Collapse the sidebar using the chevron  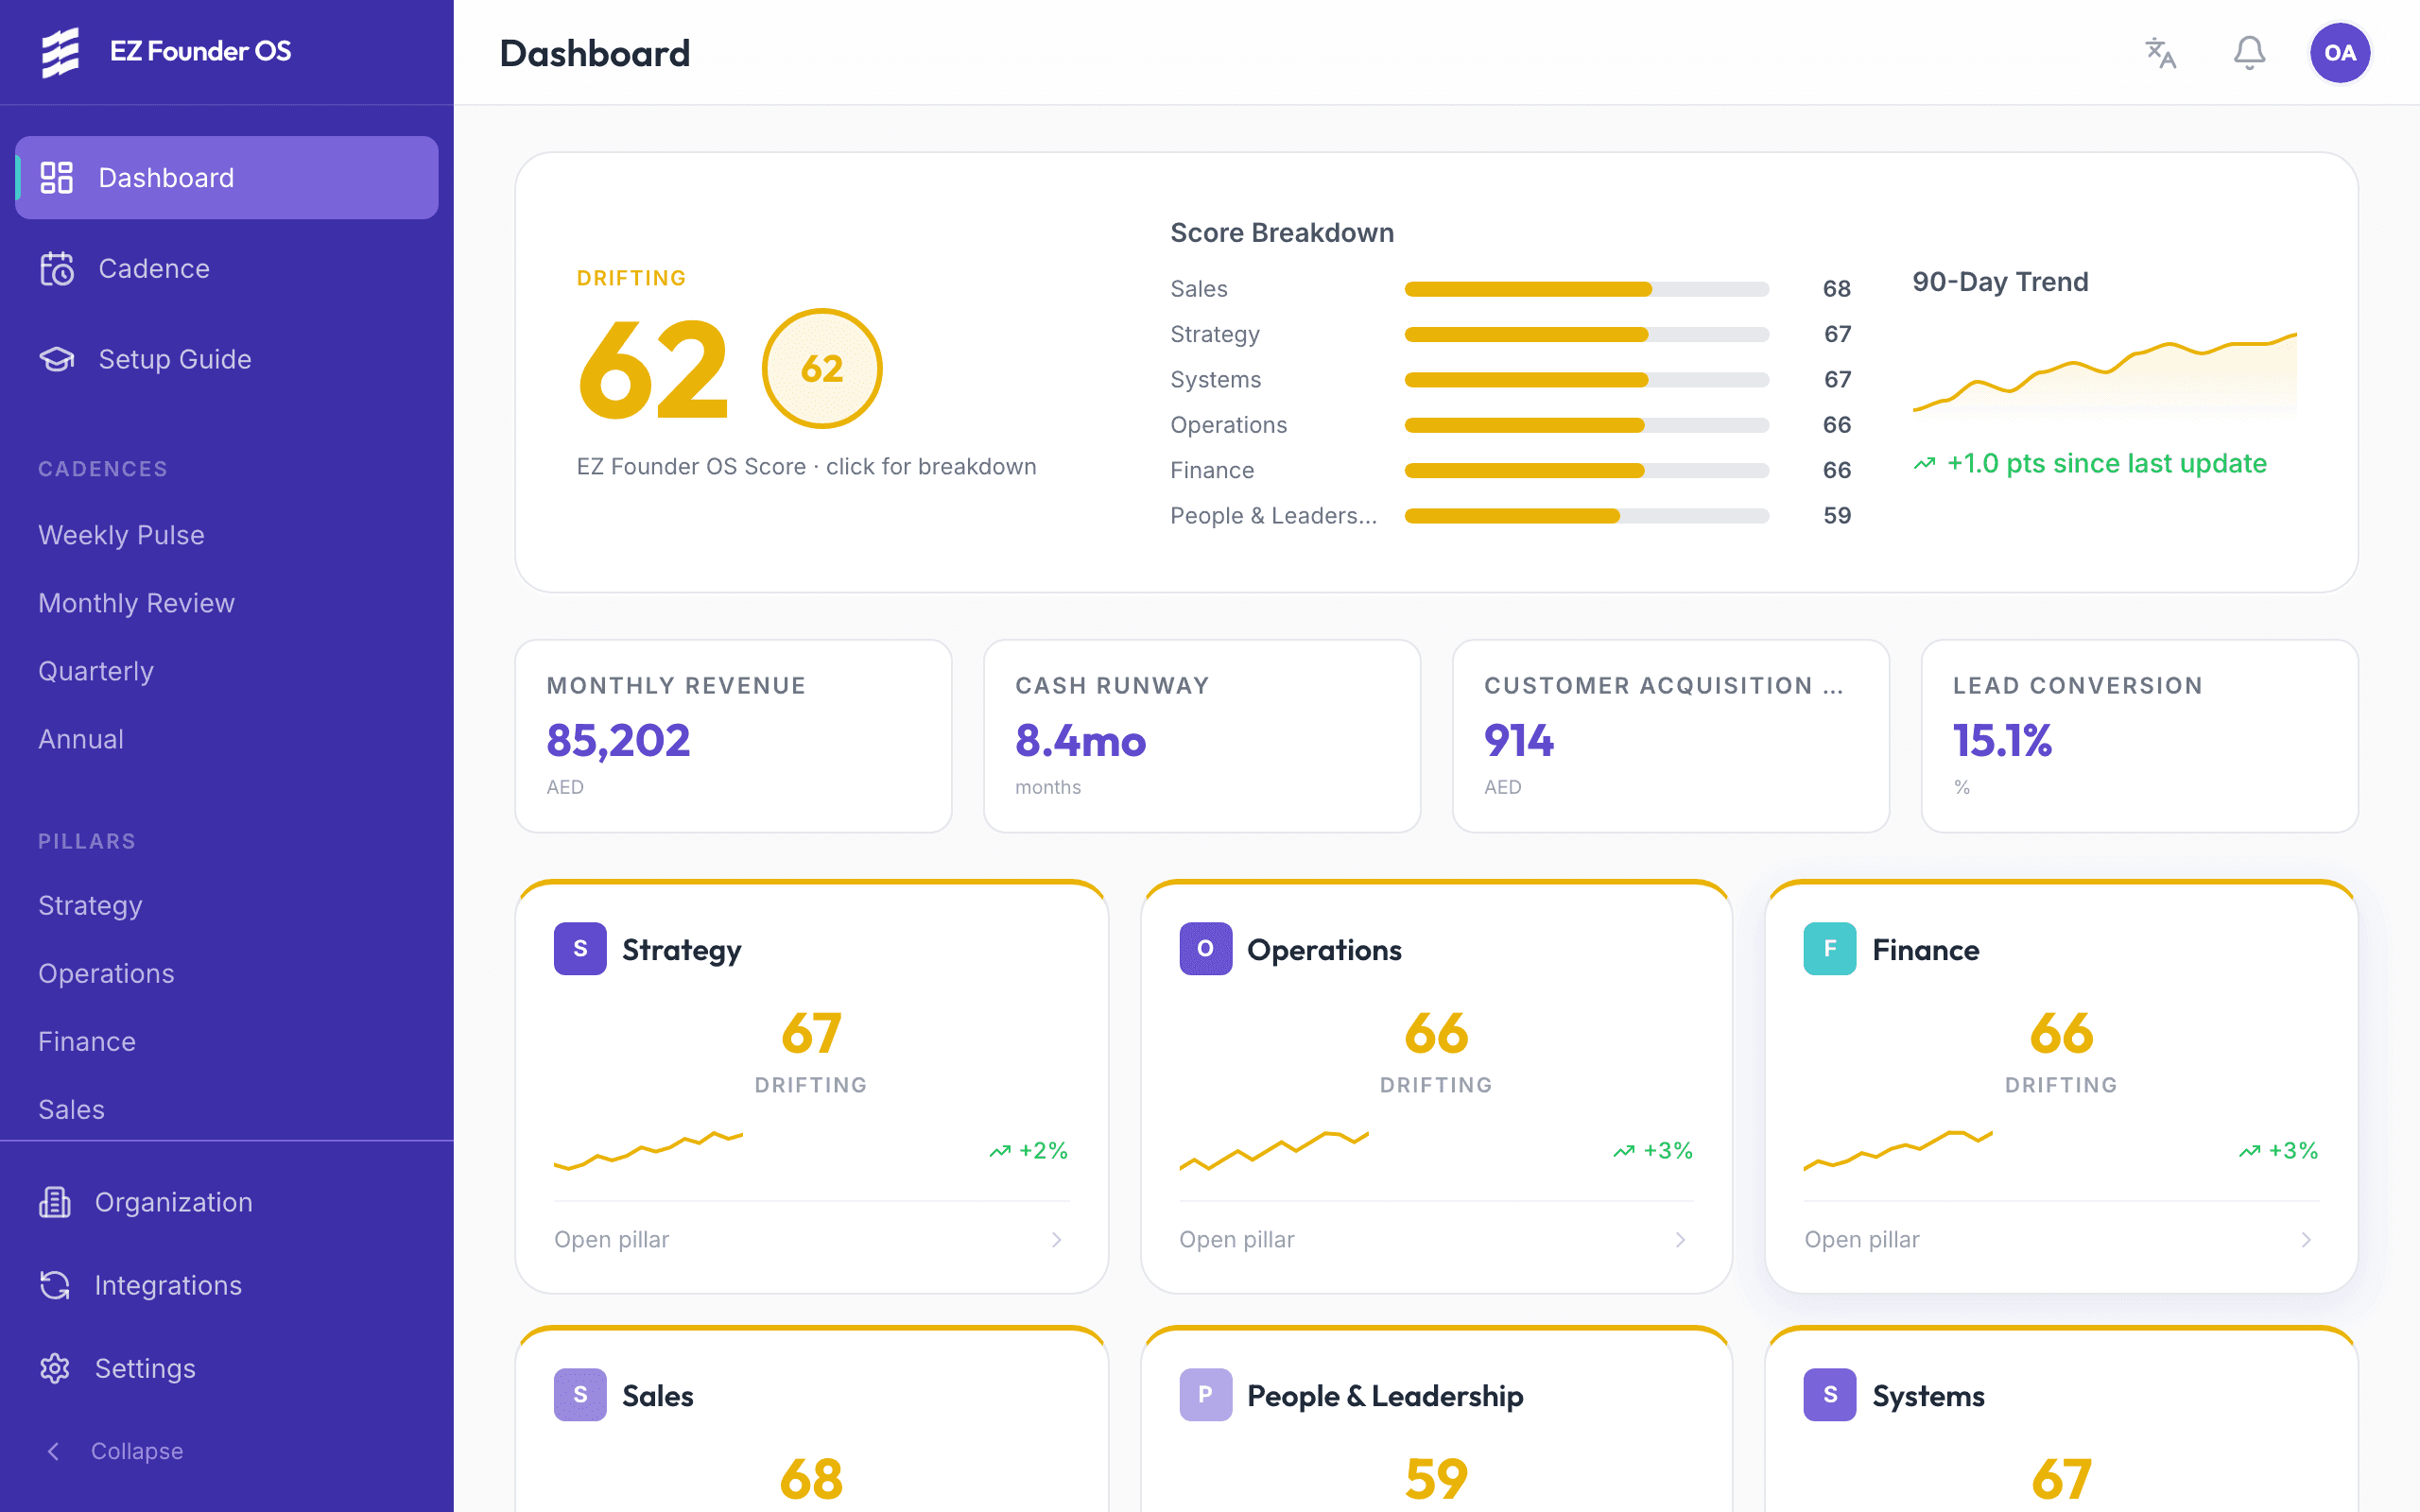tap(54, 1451)
